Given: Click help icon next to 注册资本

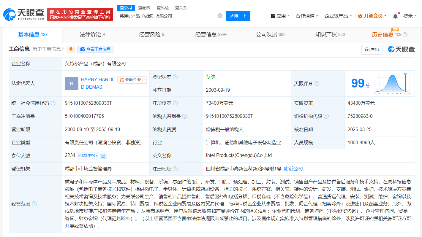Looking at the screenshot, I should point(175,103).
